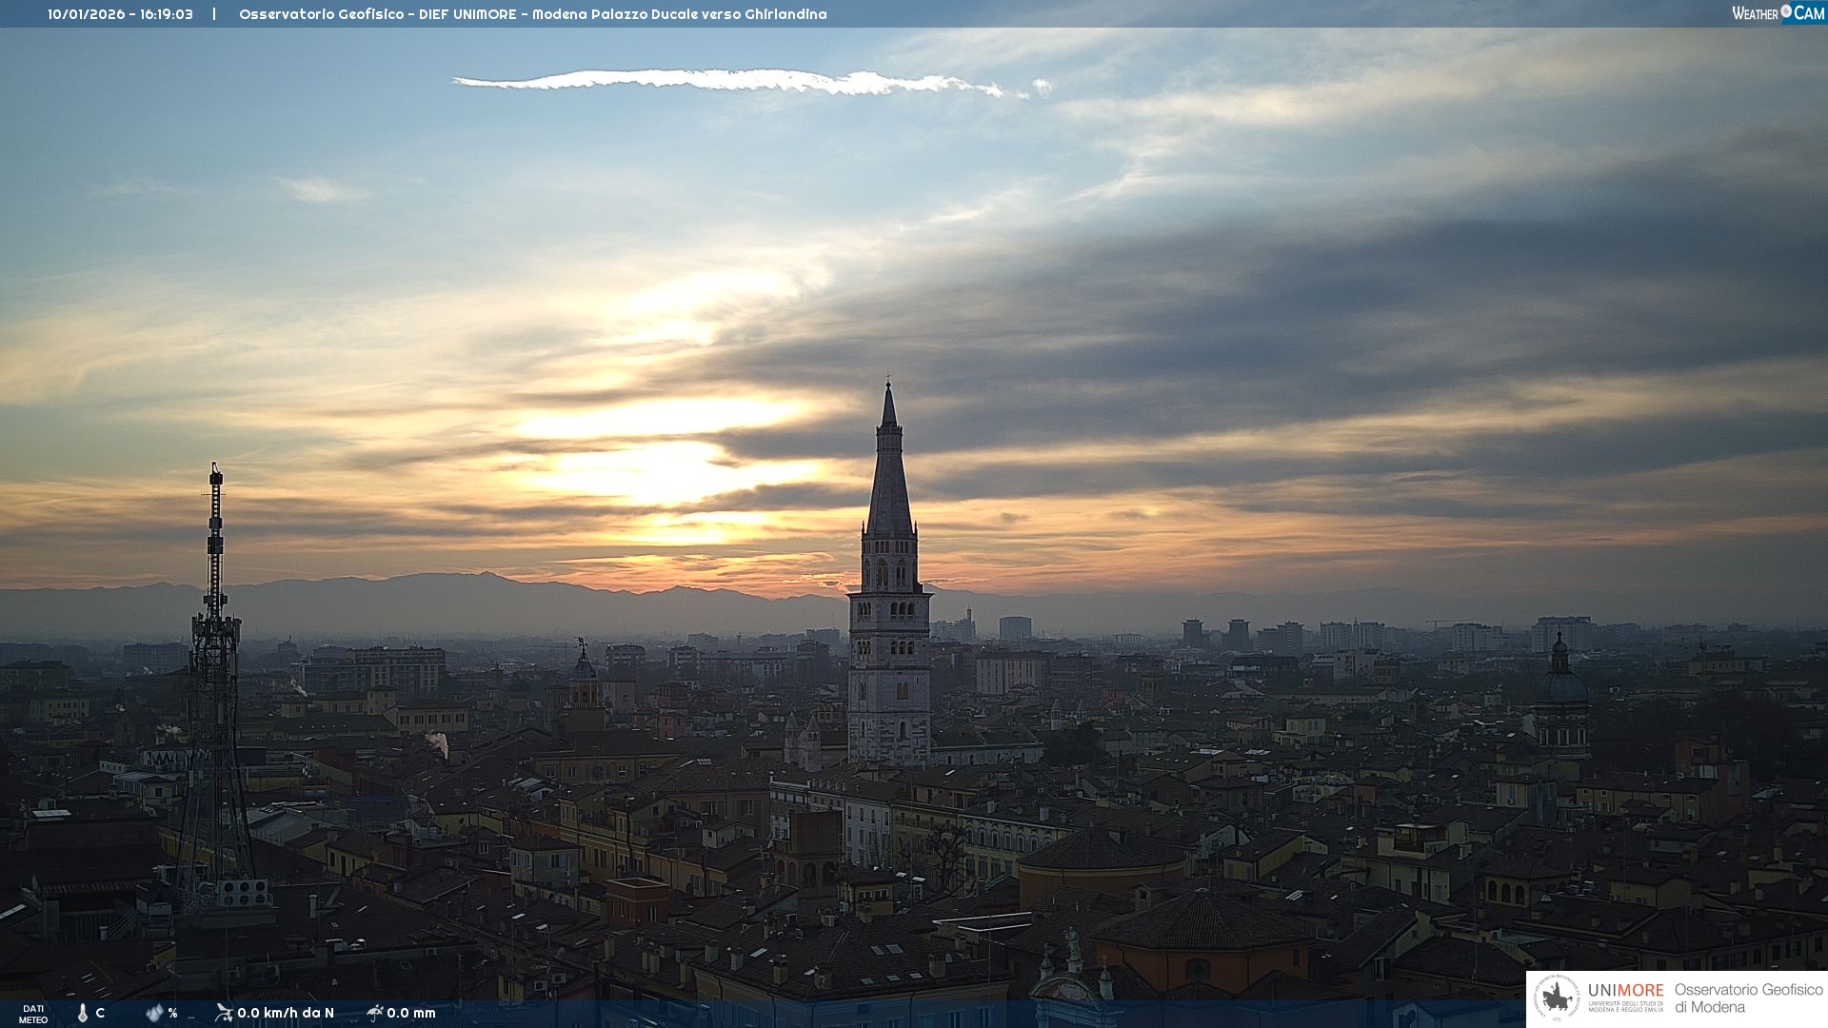
Task: Click the humidity water droplets icon
Action: (154, 1013)
